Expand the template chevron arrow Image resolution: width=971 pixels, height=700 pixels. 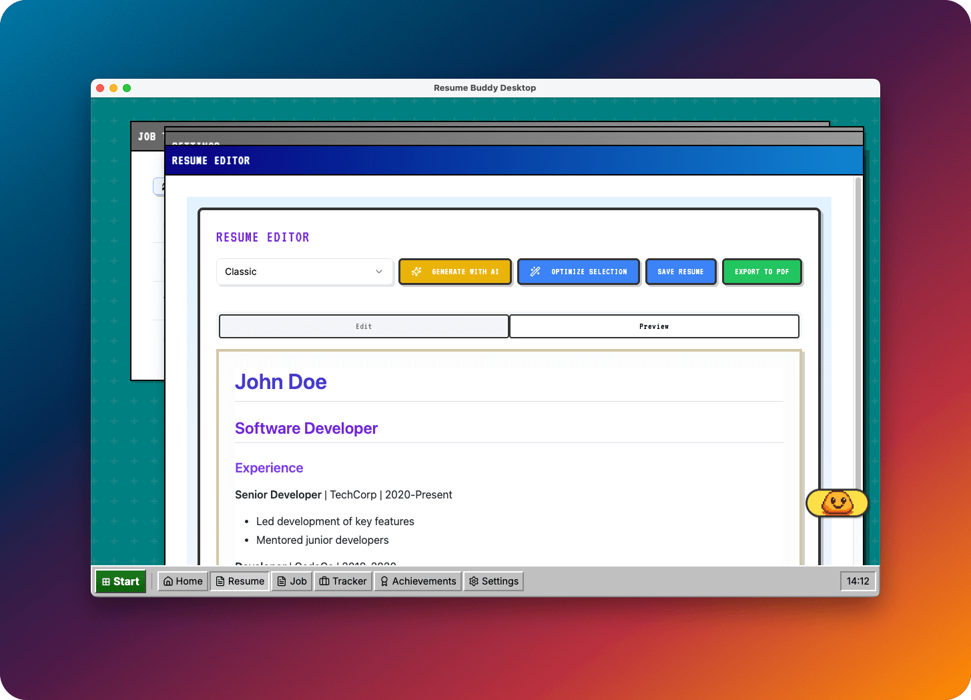(379, 272)
